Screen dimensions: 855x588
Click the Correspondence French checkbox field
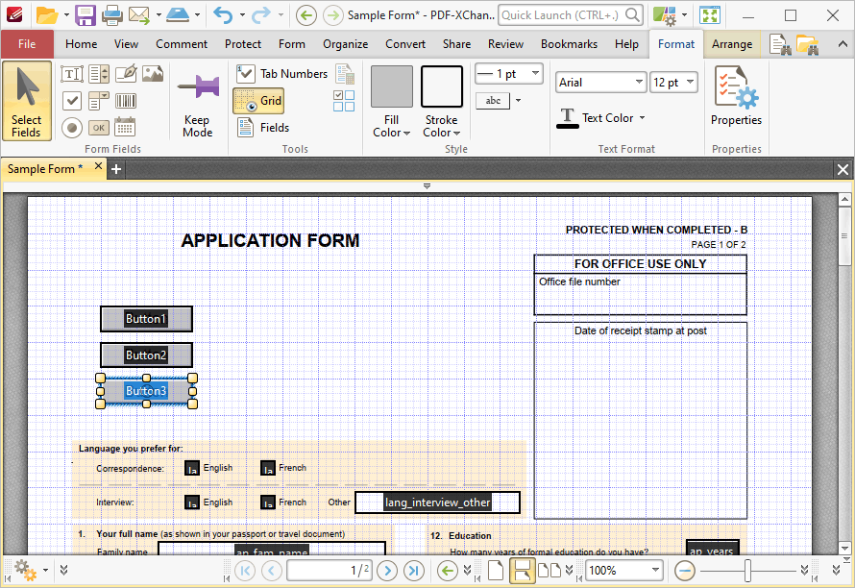(x=268, y=469)
